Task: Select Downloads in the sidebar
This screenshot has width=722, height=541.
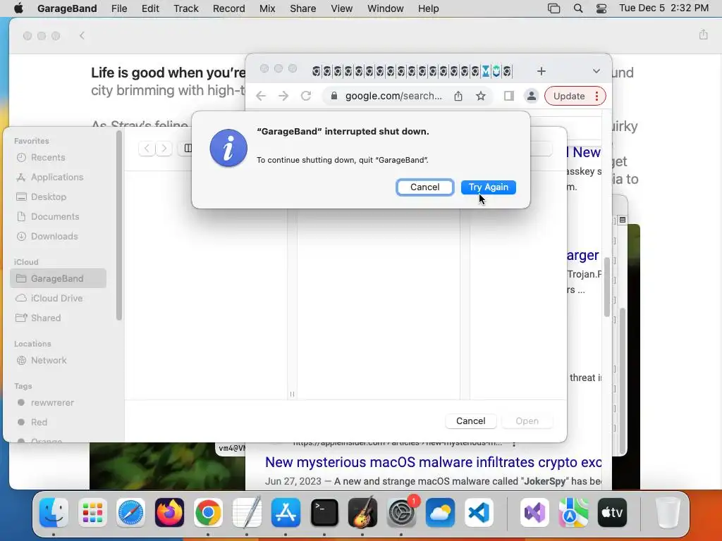Action: (58, 237)
